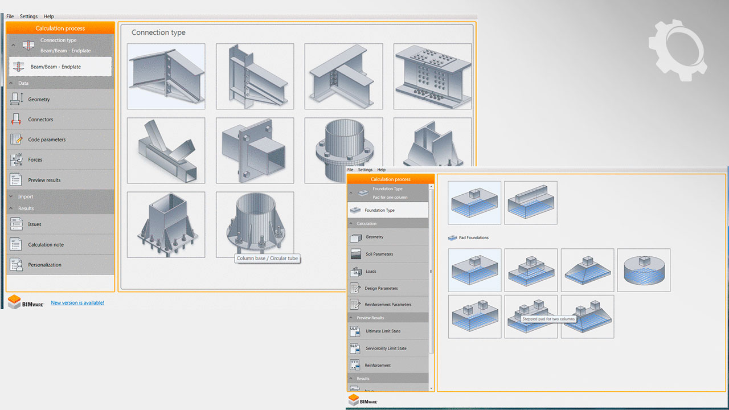Click the New version is available link
The image size is (729, 410).
pyautogui.click(x=77, y=303)
